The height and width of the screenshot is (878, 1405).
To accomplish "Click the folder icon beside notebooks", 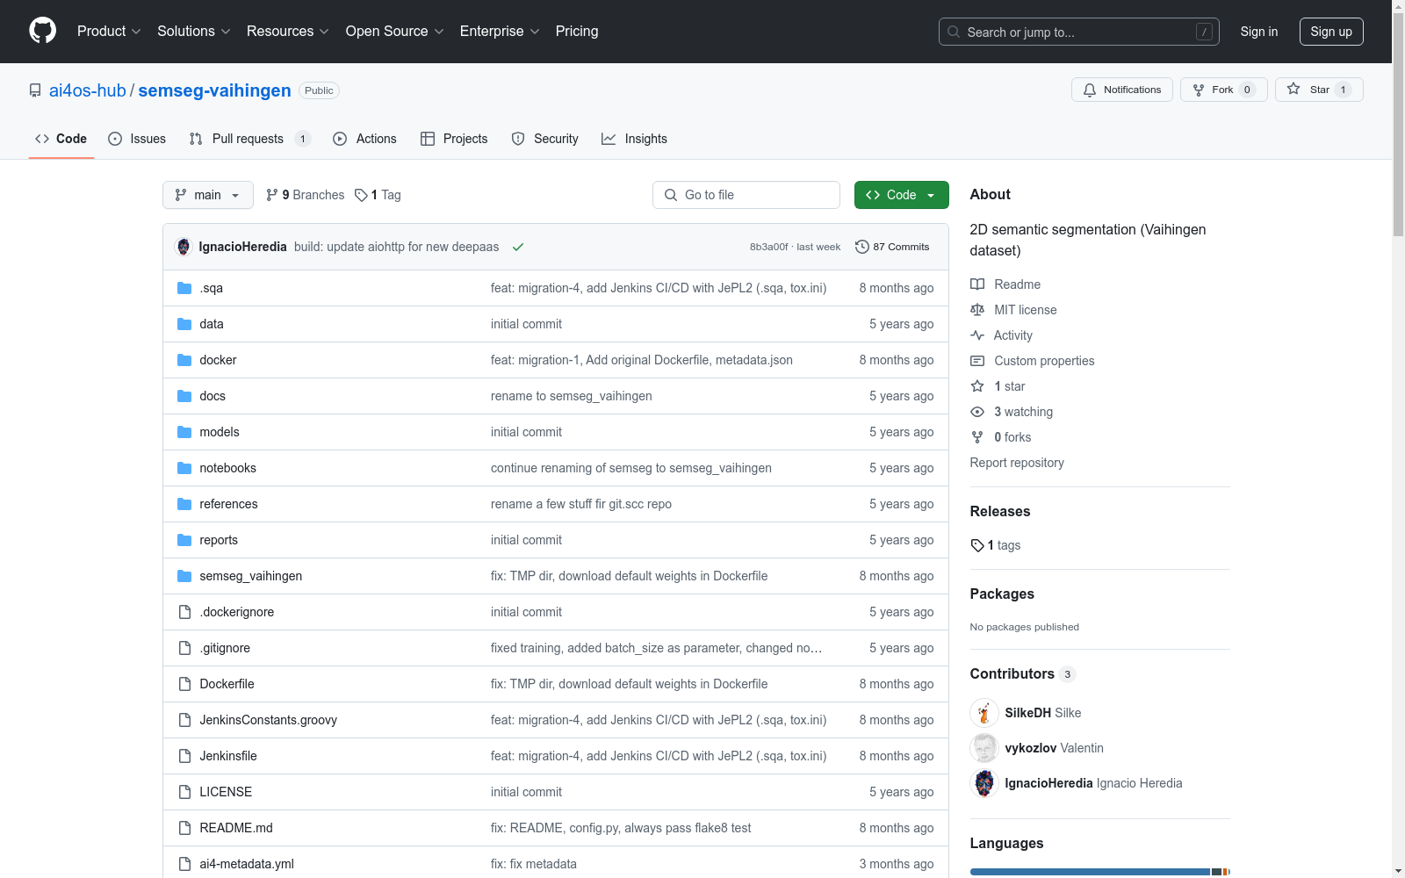I will (184, 468).
